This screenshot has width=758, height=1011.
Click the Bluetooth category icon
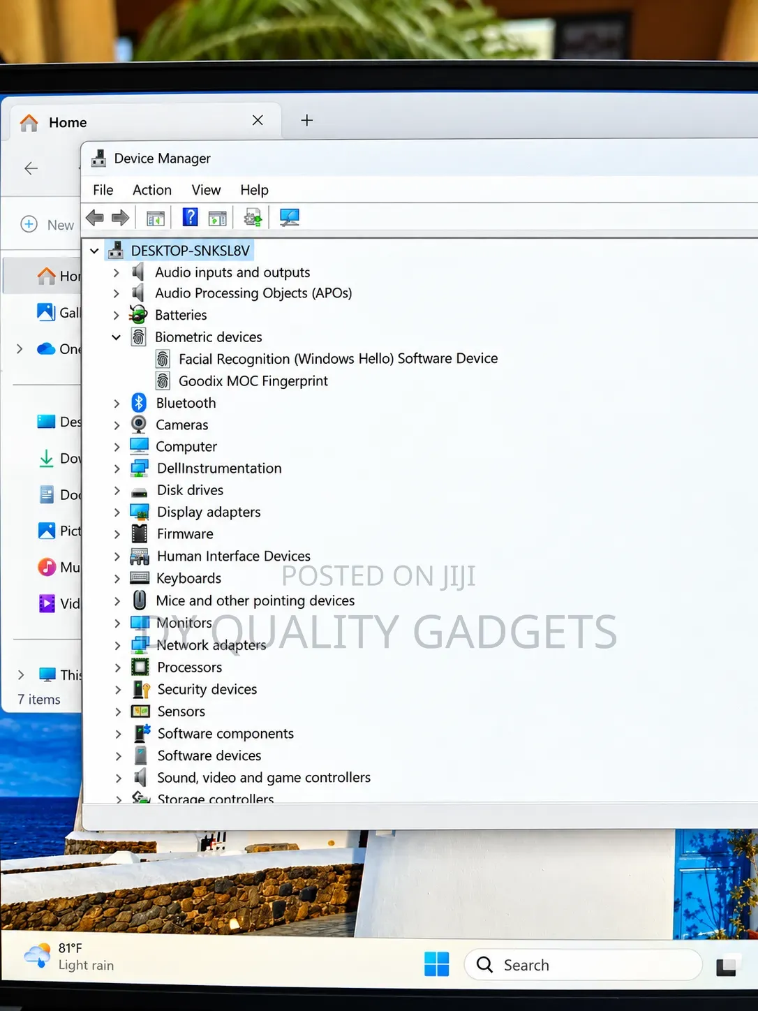click(139, 403)
